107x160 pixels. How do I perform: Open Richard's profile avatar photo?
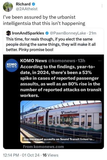pyautogui.click(x=8, y=7)
